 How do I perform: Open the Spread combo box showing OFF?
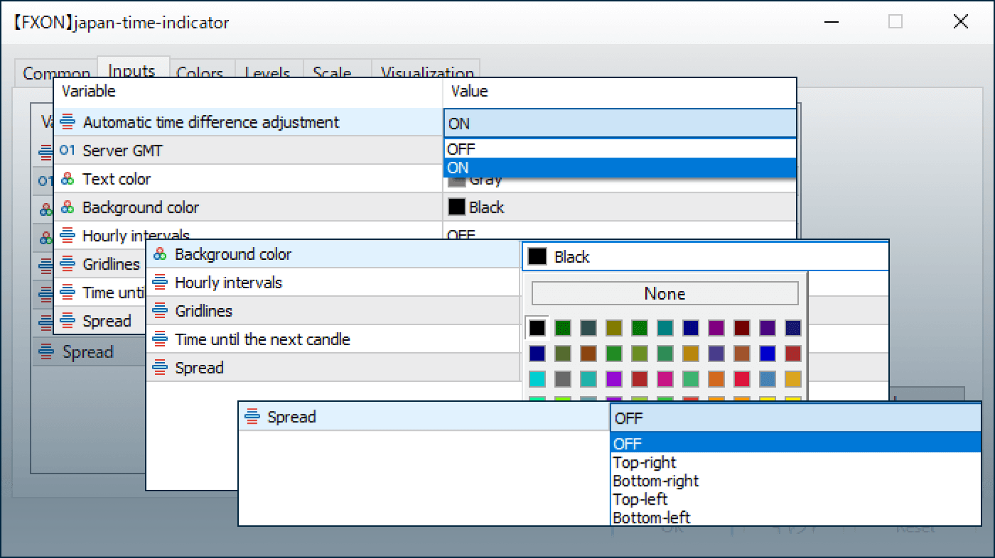(x=795, y=418)
